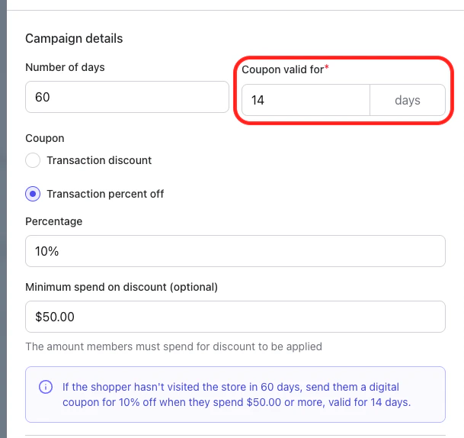This screenshot has width=464, height=438.
Task: Click the Percentage field showing 10%
Action: pyautogui.click(x=235, y=251)
